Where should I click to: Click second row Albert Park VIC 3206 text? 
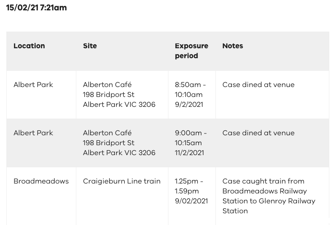pyautogui.click(x=119, y=152)
